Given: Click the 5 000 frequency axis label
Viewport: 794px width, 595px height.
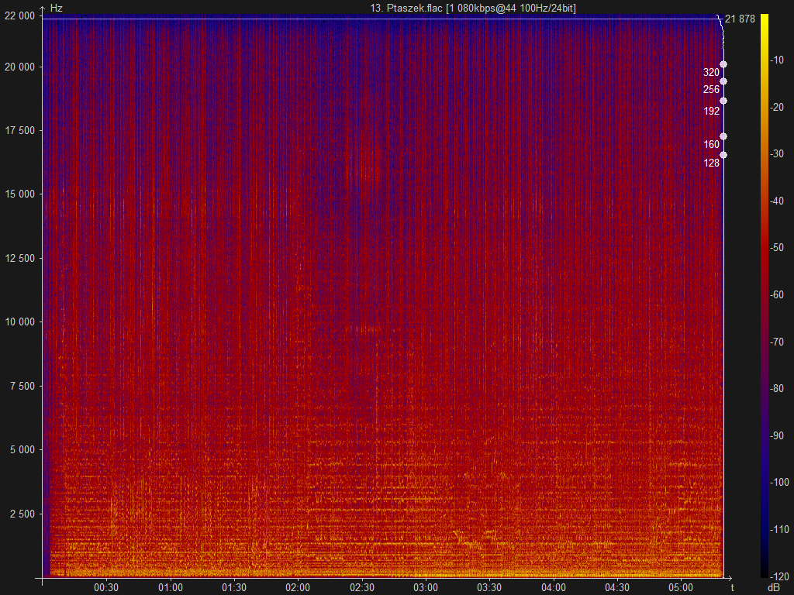Looking at the screenshot, I should [x=22, y=450].
